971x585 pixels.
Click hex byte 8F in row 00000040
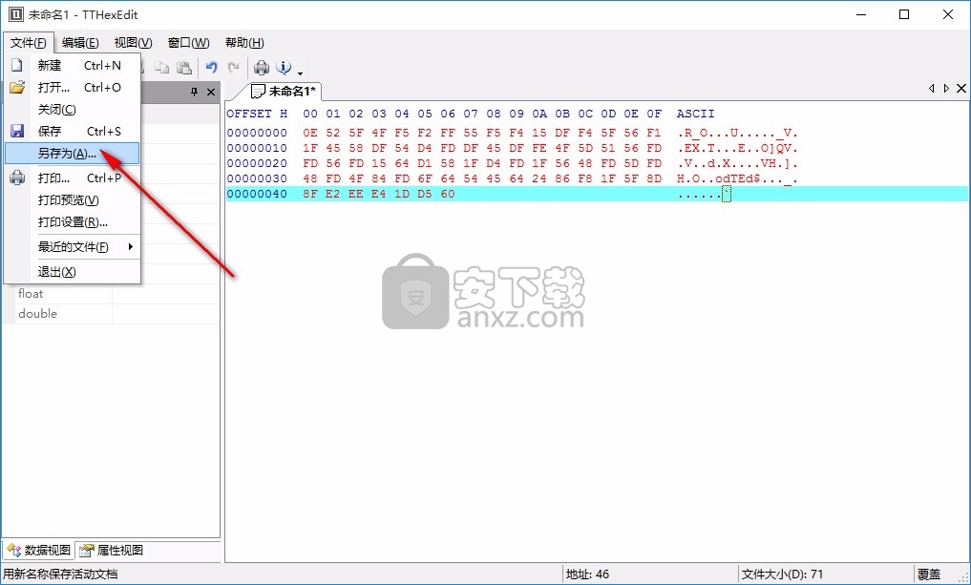(x=310, y=195)
